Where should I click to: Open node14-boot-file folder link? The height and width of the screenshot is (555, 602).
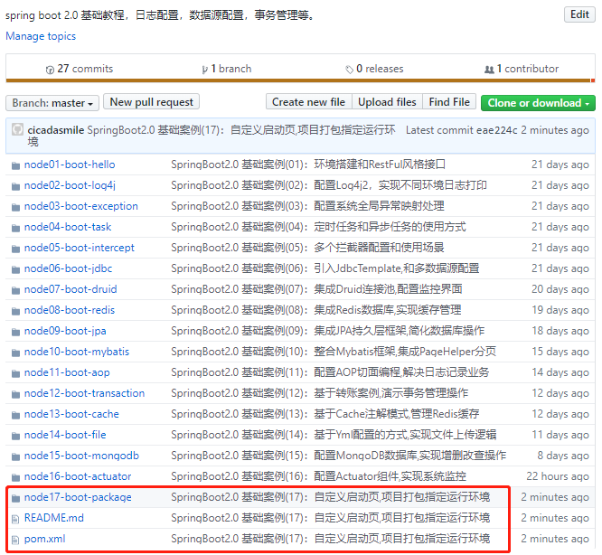coord(65,435)
